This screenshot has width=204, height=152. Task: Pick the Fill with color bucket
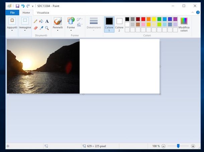click(41, 21)
